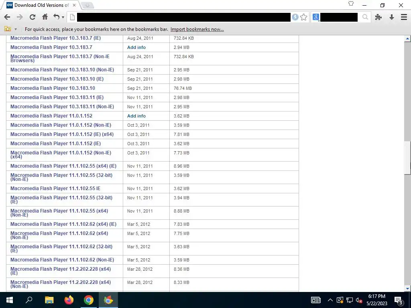Open the notification center icon

click(x=399, y=300)
